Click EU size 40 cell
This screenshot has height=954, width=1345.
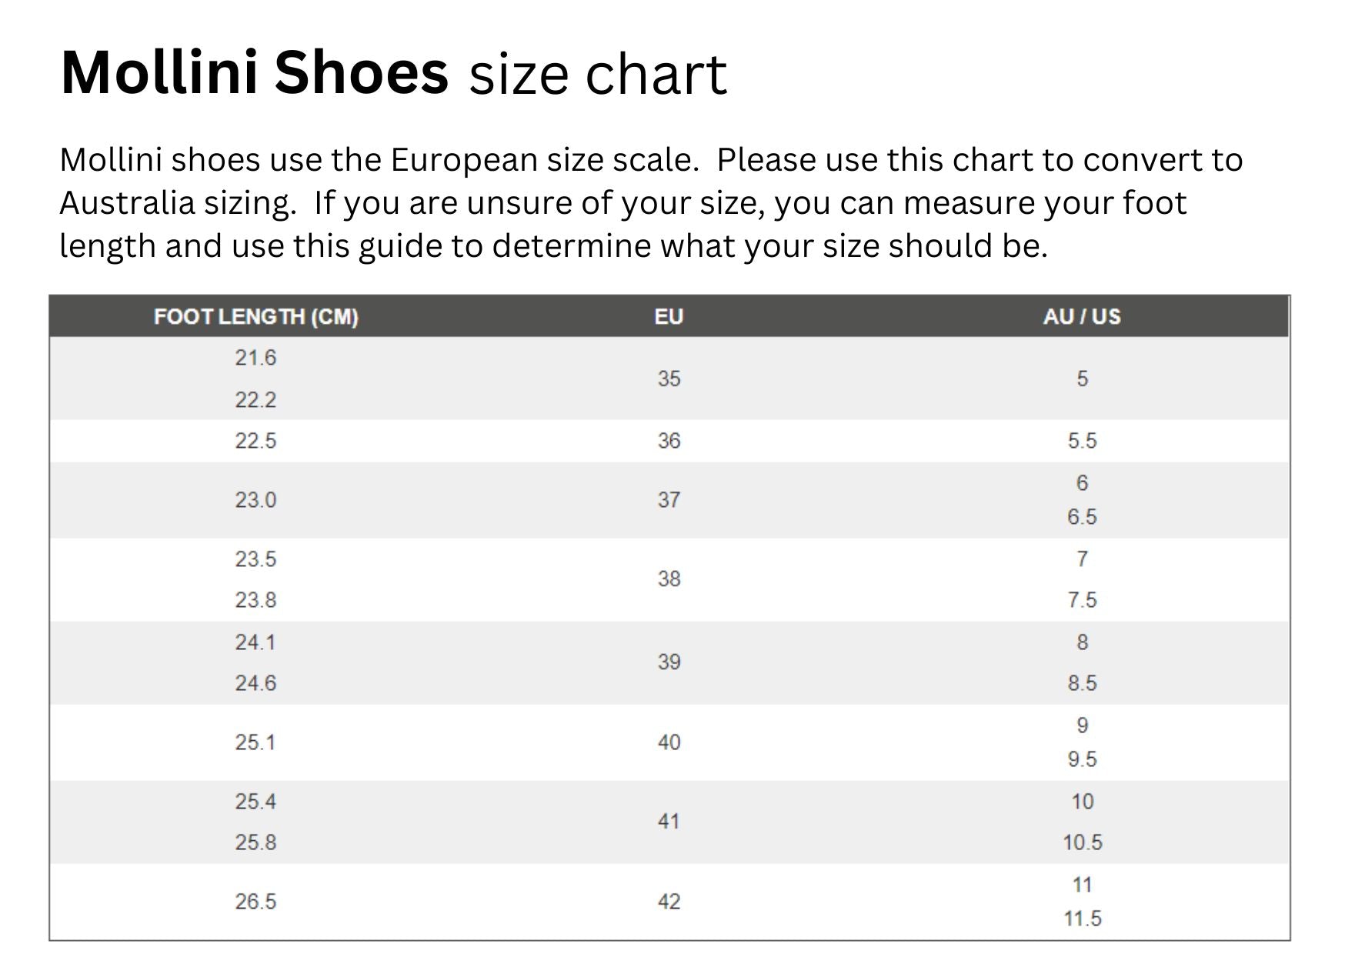(x=669, y=742)
